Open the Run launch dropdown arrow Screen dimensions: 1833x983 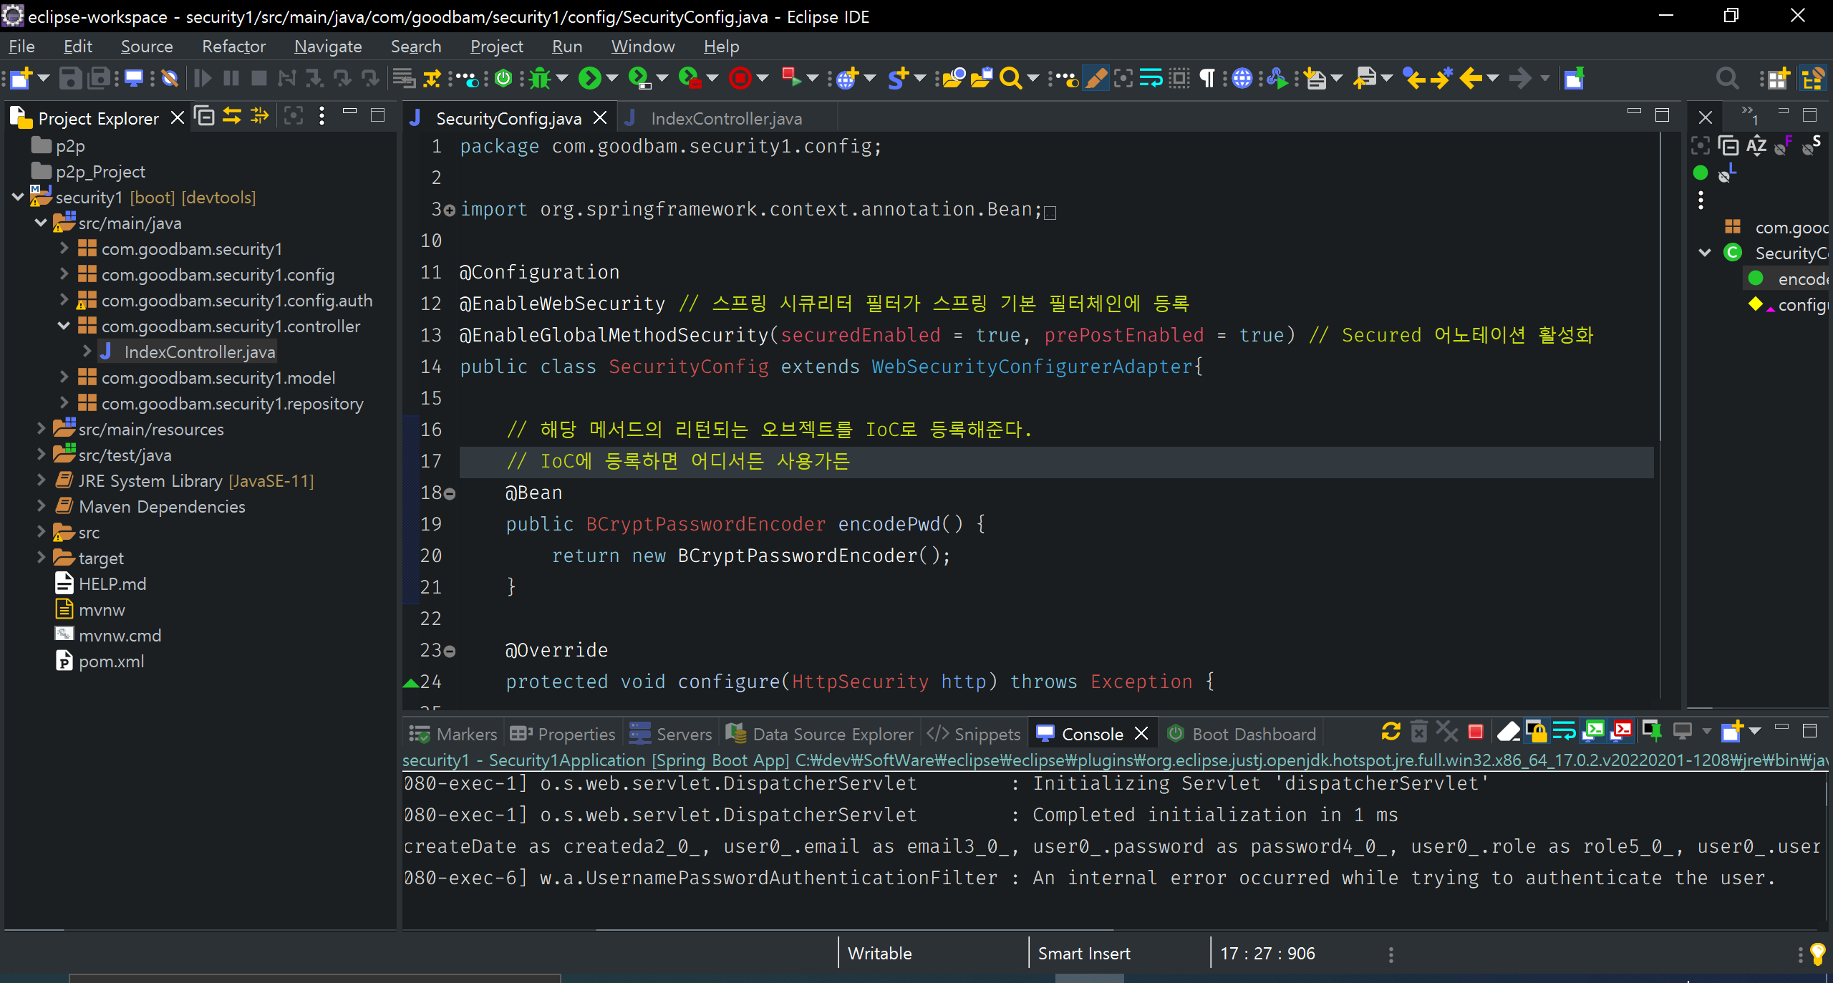tap(611, 78)
